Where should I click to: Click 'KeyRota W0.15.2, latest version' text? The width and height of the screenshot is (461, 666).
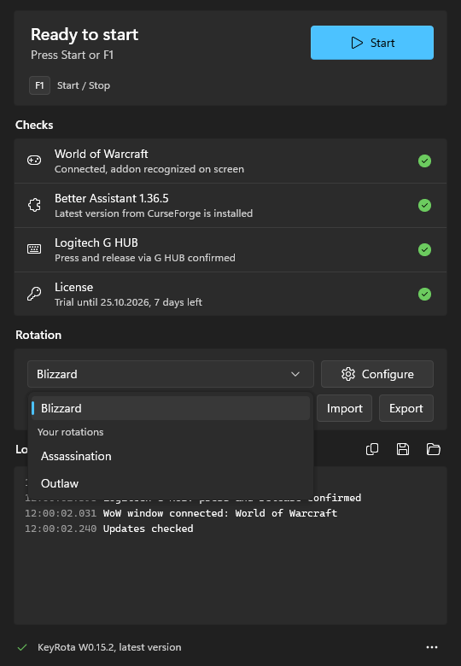109,647
